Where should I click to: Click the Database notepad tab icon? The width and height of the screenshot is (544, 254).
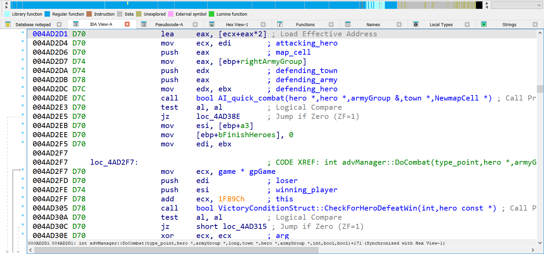click(x=8, y=24)
